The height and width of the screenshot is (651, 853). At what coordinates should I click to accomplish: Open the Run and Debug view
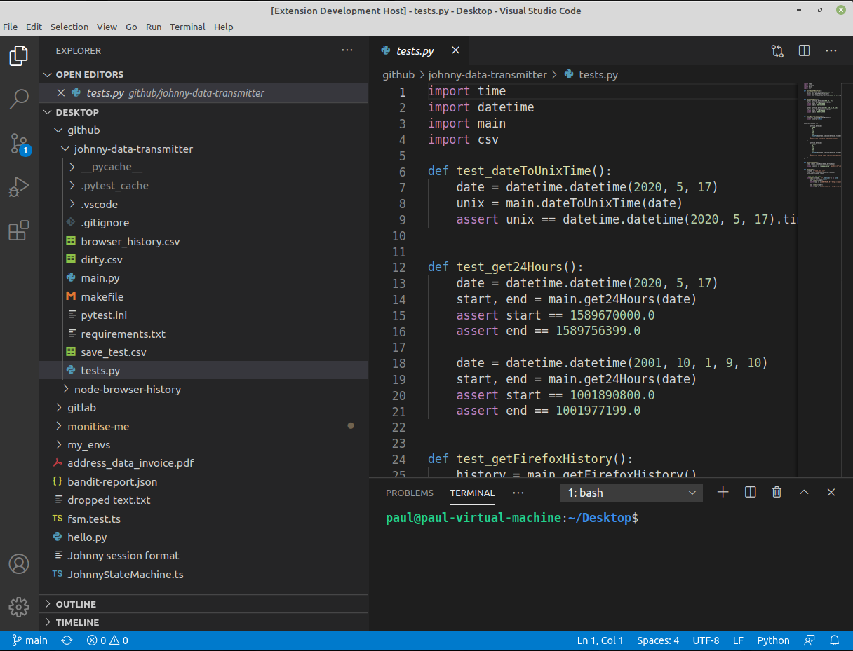18,186
